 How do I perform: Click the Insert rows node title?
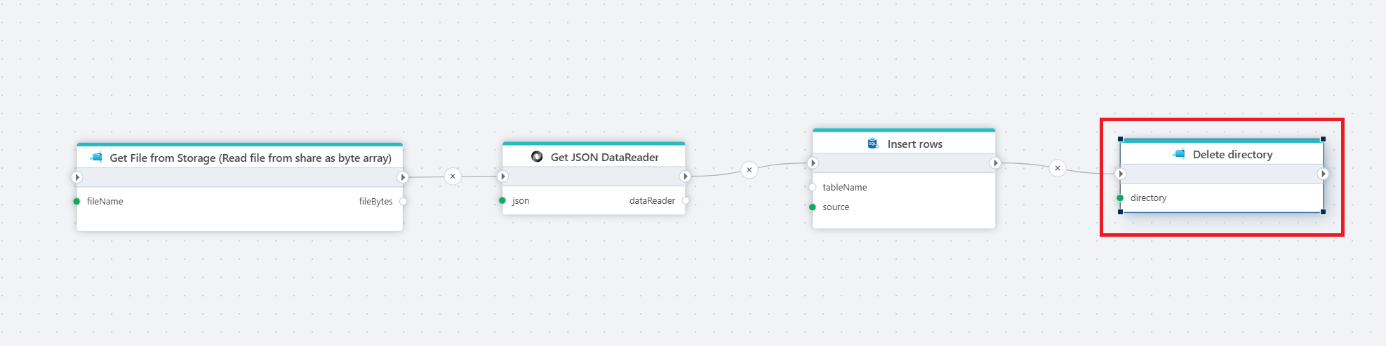coord(914,144)
